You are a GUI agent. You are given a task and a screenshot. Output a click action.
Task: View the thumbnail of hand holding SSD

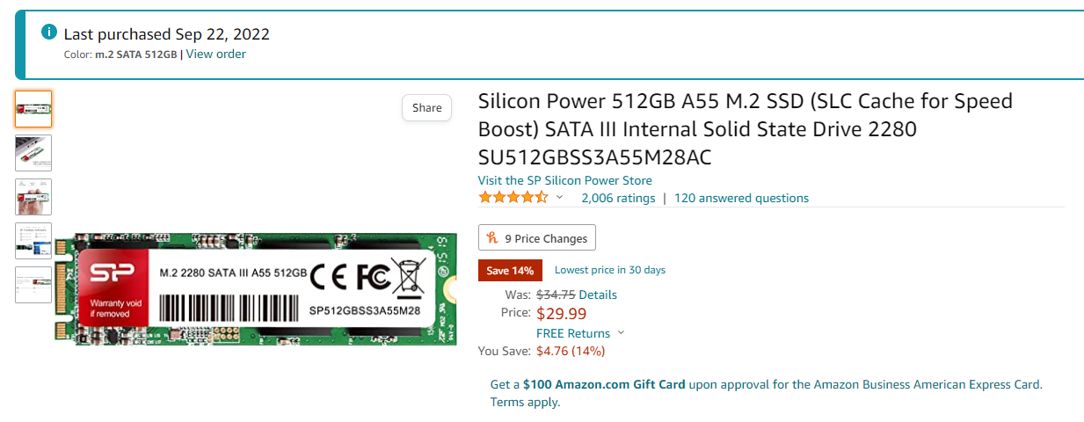(33, 197)
